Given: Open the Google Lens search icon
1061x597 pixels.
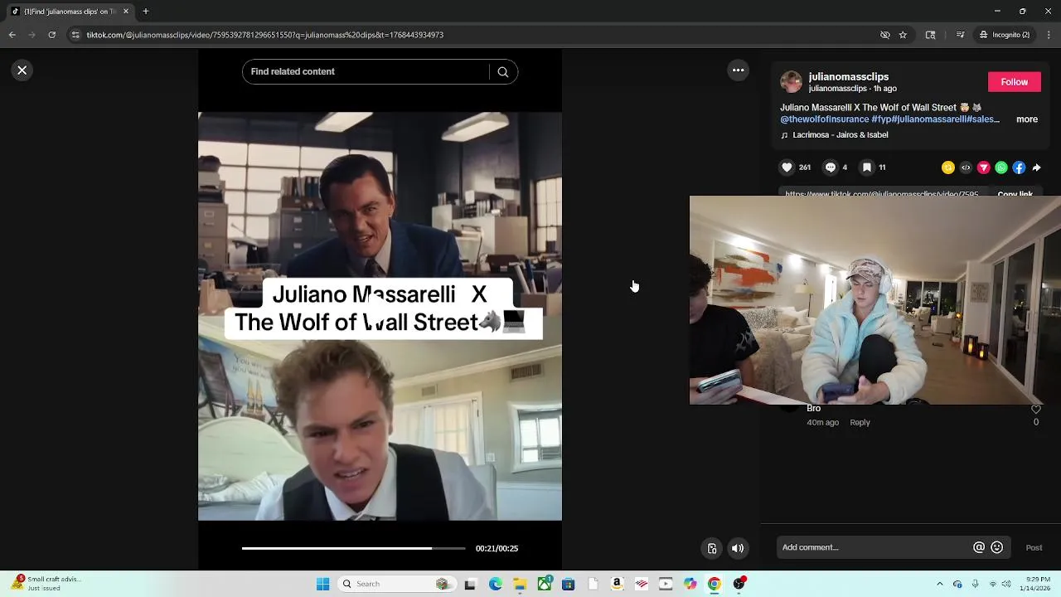Looking at the screenshot, I should point(930,35).
